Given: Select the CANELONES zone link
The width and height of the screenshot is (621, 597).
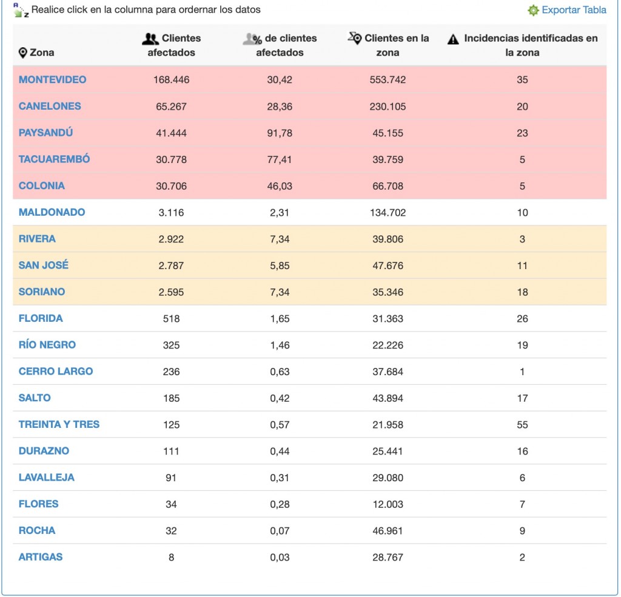Looking at the screenshot, I should pyautogui.click(x=50, y=106).
